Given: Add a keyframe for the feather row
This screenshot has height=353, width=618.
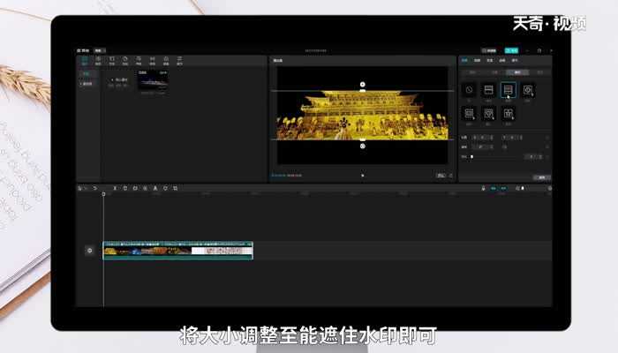Looking at the screenshot, I should click(x=548, y=157).
